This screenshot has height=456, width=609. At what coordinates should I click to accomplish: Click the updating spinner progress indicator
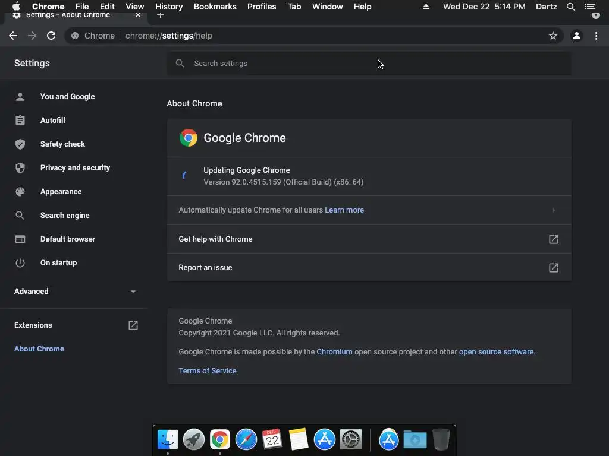[x=185, y=175]
